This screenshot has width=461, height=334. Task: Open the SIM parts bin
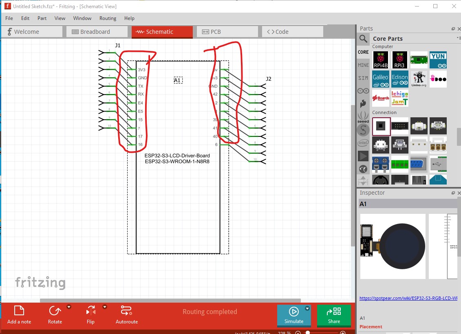click(363, 78)
